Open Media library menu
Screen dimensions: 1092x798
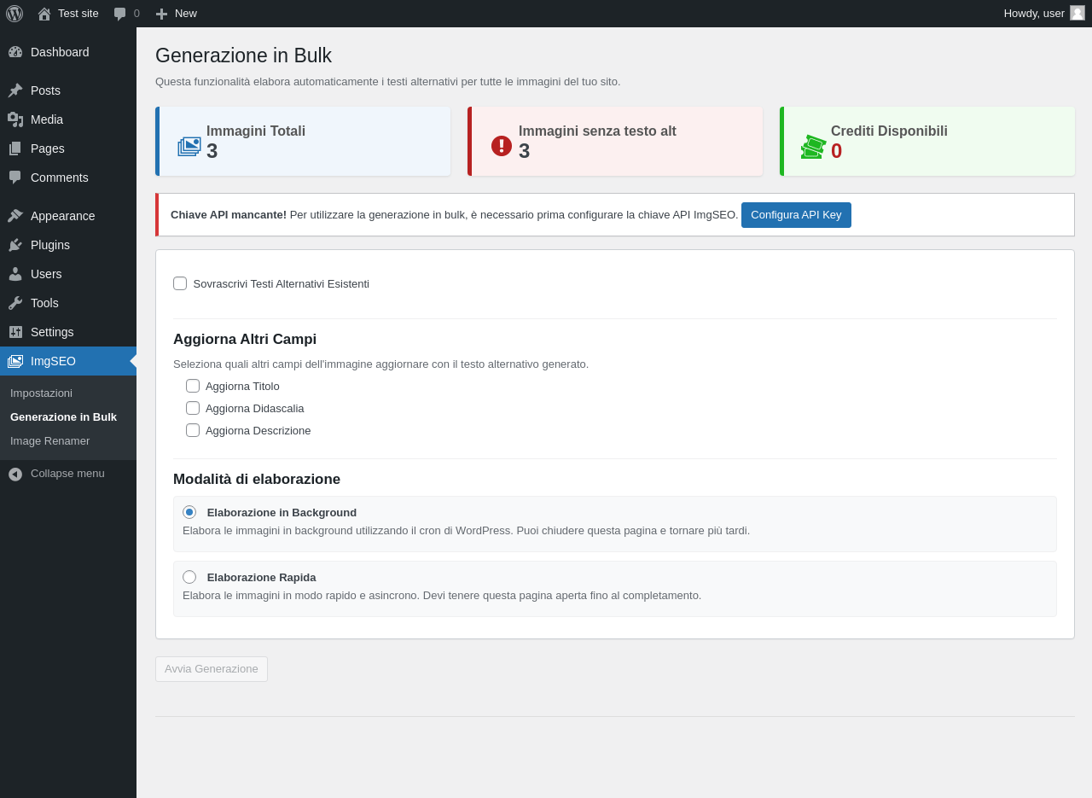(68, 119)
